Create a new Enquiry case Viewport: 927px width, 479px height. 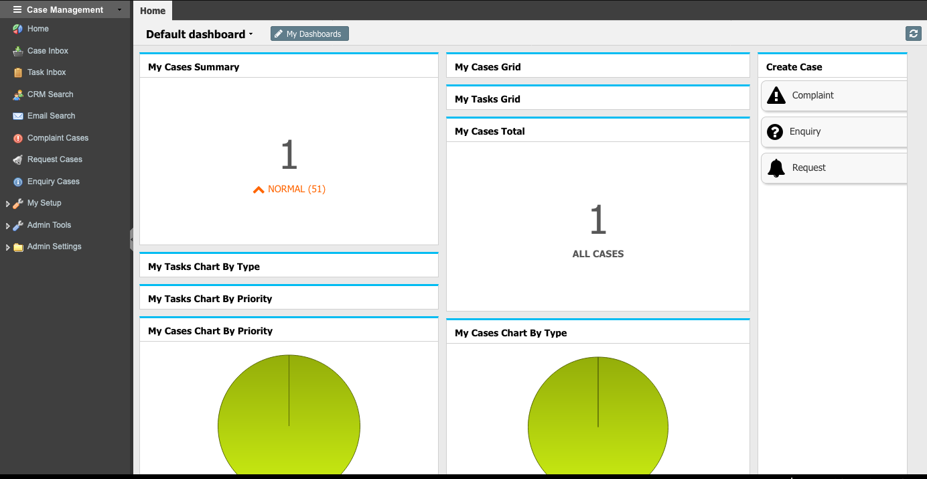point(834,131)
